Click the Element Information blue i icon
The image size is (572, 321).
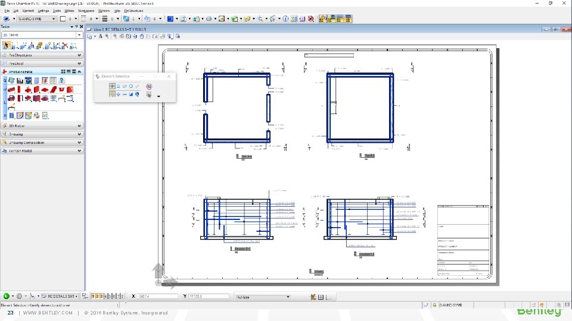285,18
